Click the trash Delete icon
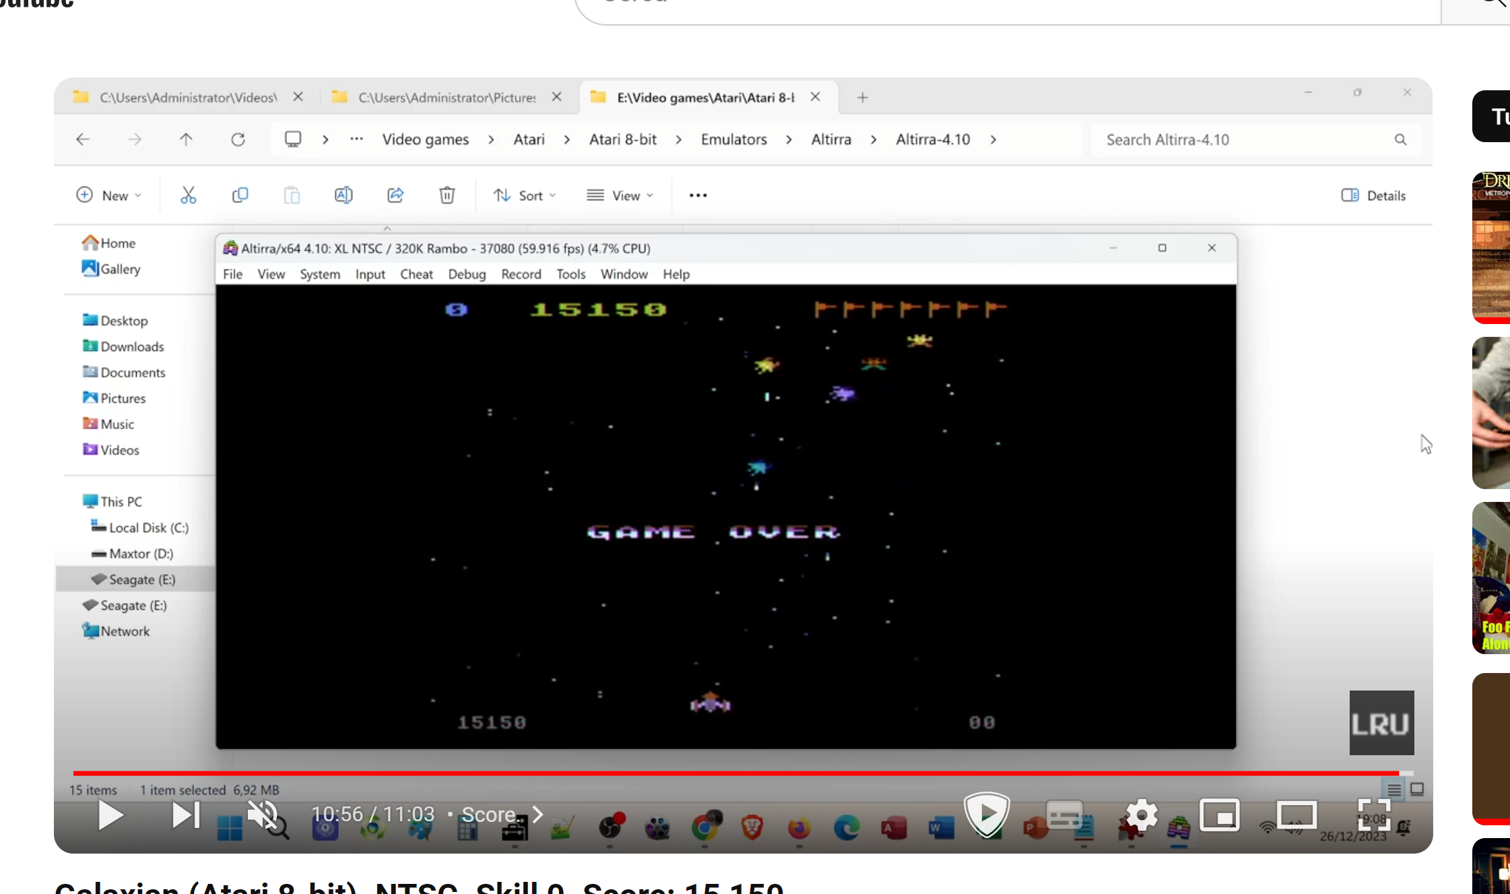 point(447,195)
